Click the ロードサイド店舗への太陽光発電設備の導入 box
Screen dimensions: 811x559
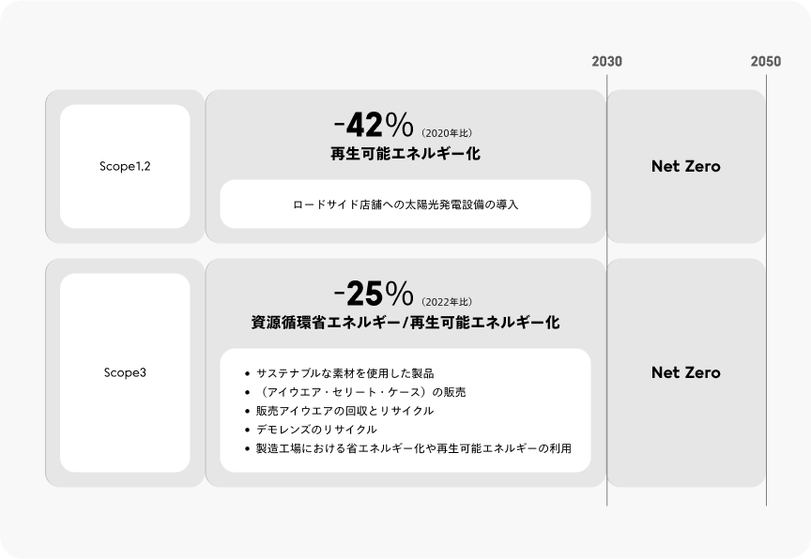[x=405, y=204]
